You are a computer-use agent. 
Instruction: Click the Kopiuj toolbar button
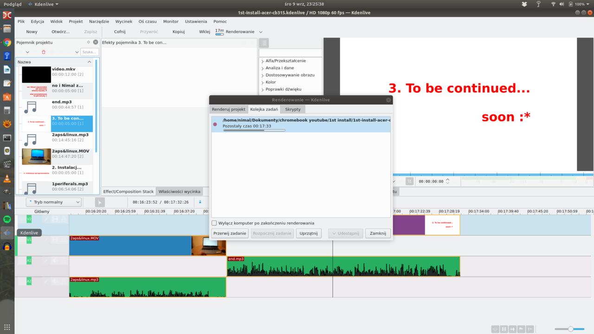179,32
